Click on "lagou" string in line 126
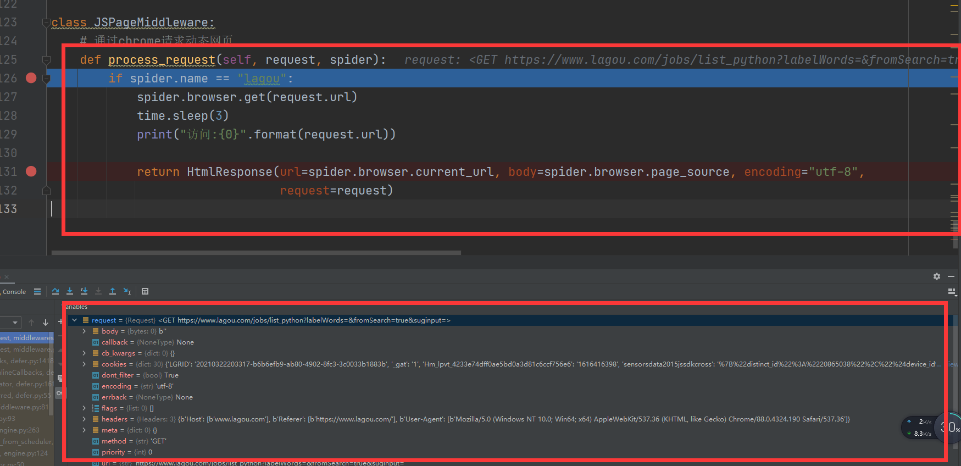Screen dimensions: 961x466 tap(262, 79)
